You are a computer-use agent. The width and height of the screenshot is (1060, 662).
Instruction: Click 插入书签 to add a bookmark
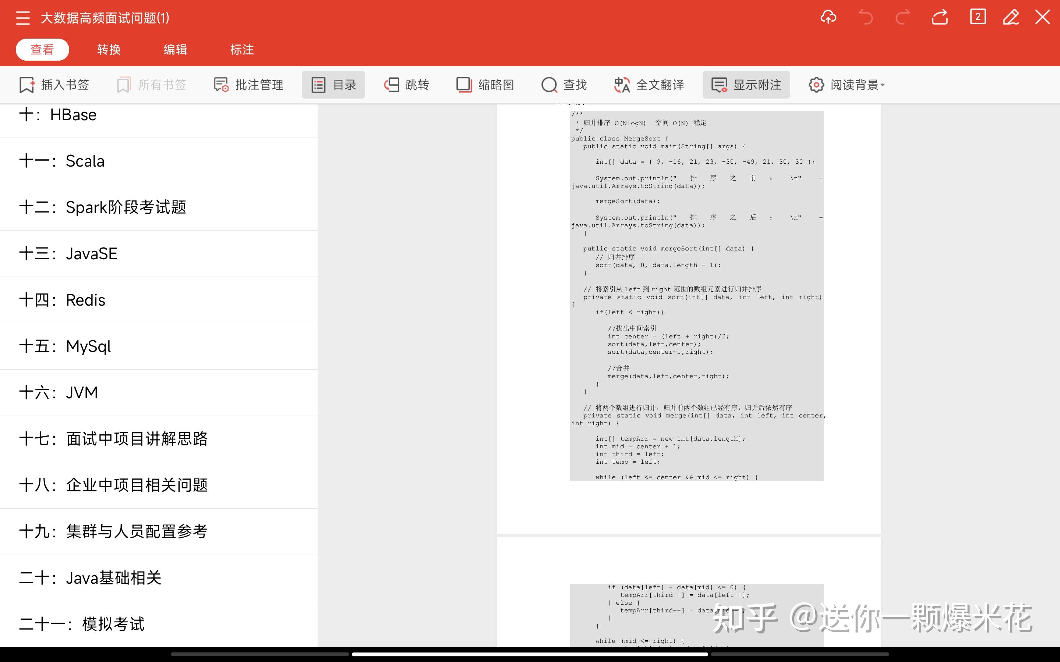tap(54, 85)
